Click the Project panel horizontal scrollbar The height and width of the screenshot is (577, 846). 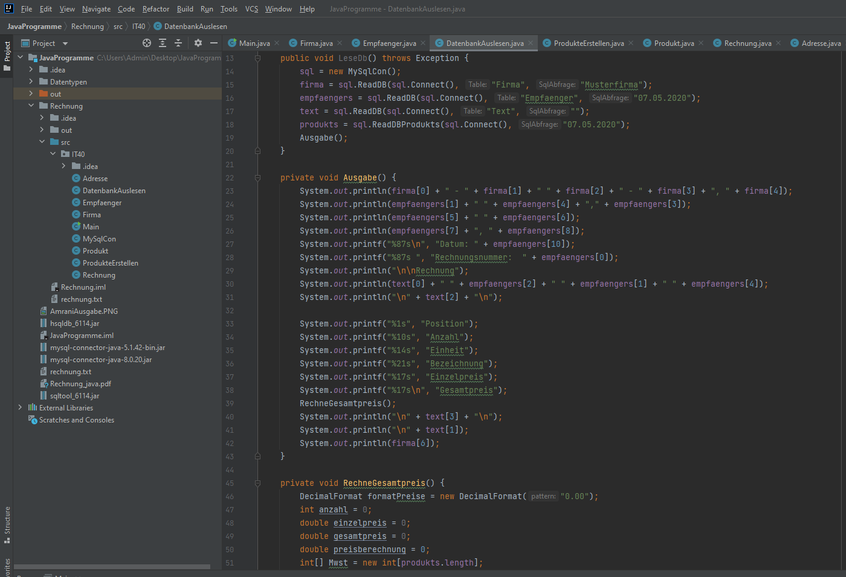coord(112,567)
